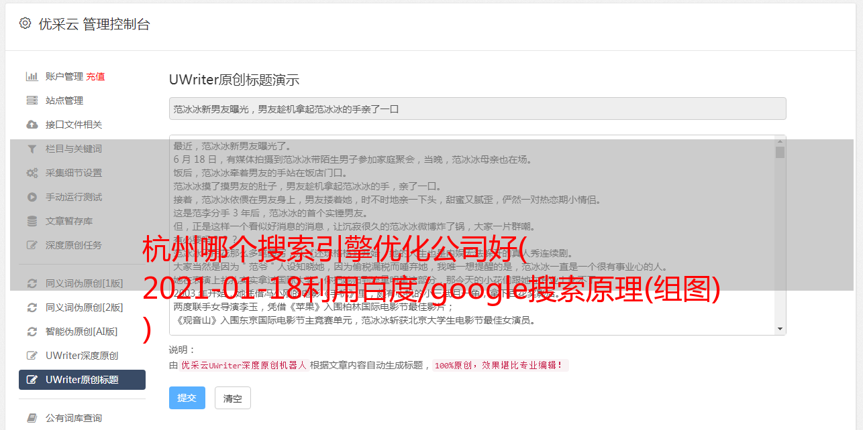Screen dimensions: 863x430
Task: Click the database icon for 文章暂存库
Action: tap(32, 221)
